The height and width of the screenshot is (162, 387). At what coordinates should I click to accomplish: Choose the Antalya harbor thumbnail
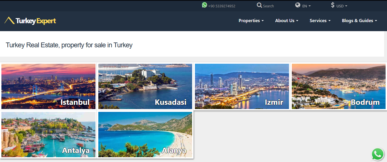point(48,135)
